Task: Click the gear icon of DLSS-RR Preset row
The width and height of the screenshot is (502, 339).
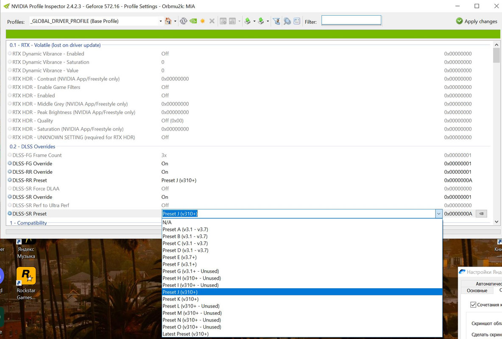Action: pyautogui.click(x=10, y=180)
